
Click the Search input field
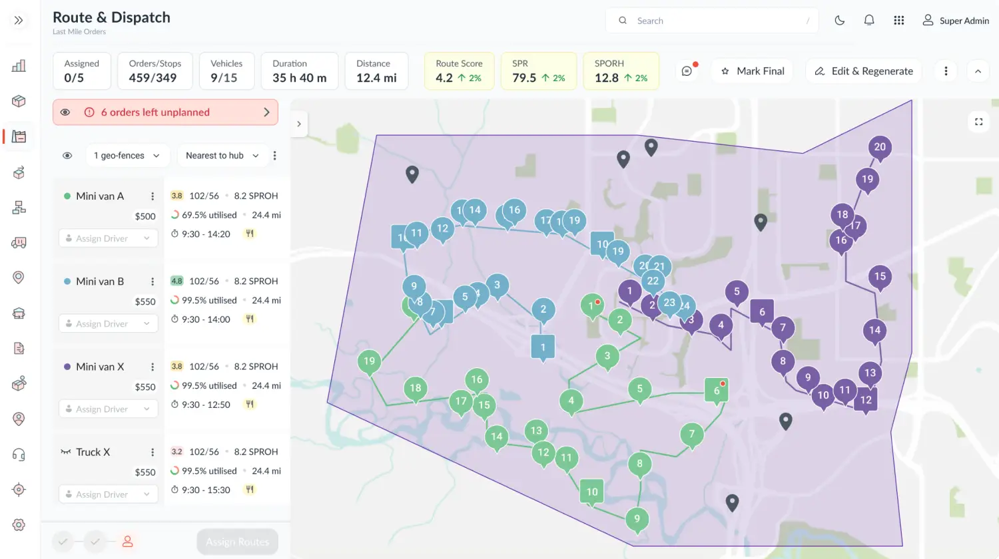(713, 21)
